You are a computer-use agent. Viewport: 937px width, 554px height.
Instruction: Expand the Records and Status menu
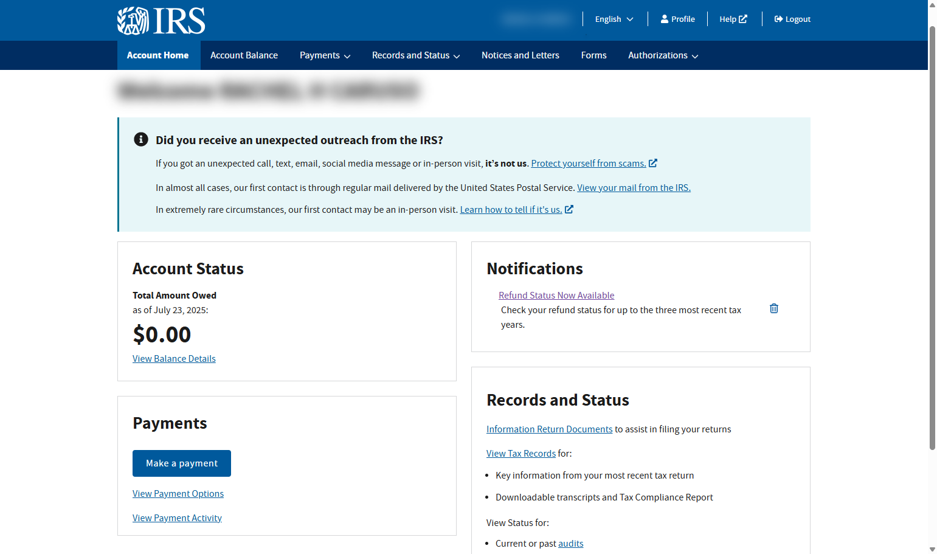(416, 55)
